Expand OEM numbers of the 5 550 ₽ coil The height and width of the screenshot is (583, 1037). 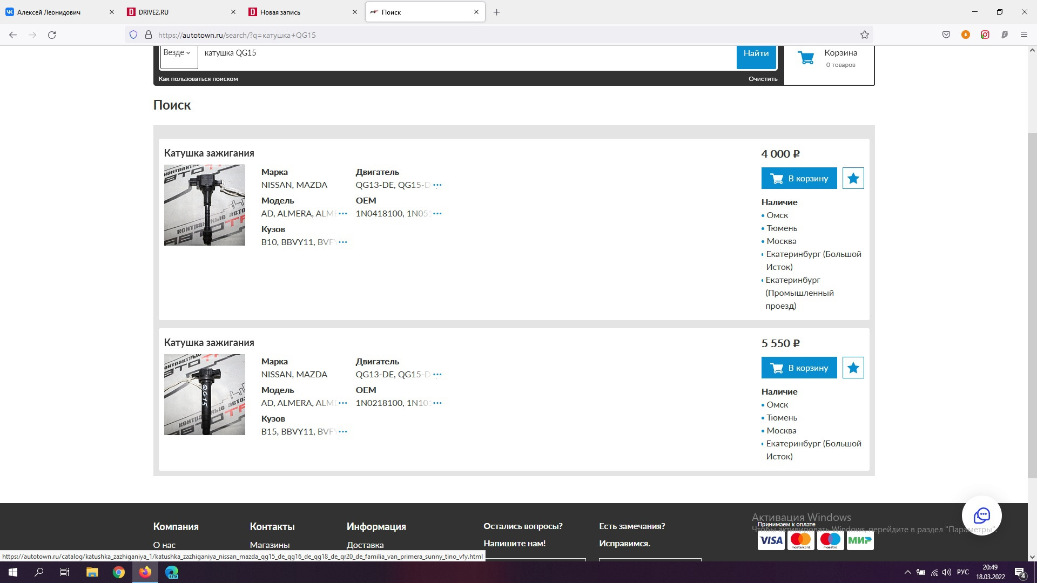tap(437, 403)
